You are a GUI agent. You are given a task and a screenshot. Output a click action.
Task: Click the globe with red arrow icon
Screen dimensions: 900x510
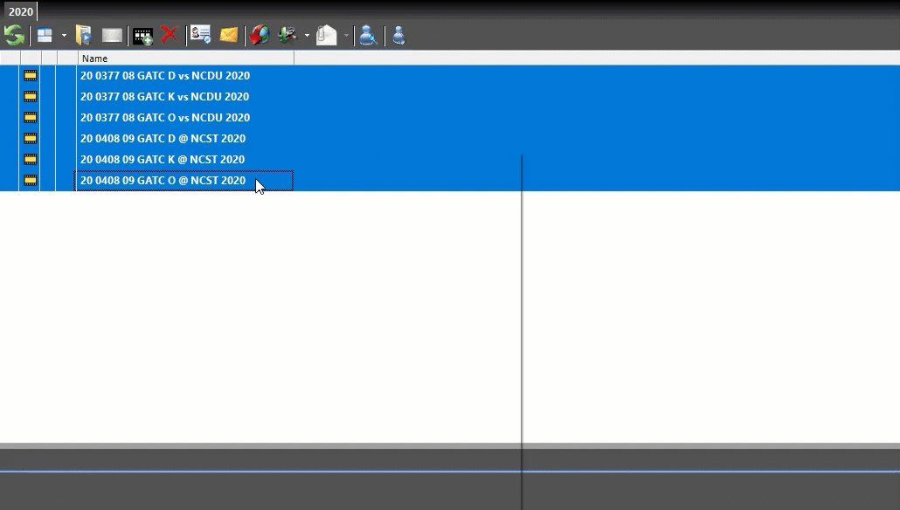(260, 35)
